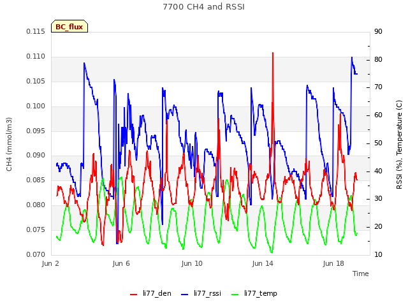This screenshot has width=408, height=306.
Task: Click the 0.070 left axis value
Action: [x=36, y=254]
